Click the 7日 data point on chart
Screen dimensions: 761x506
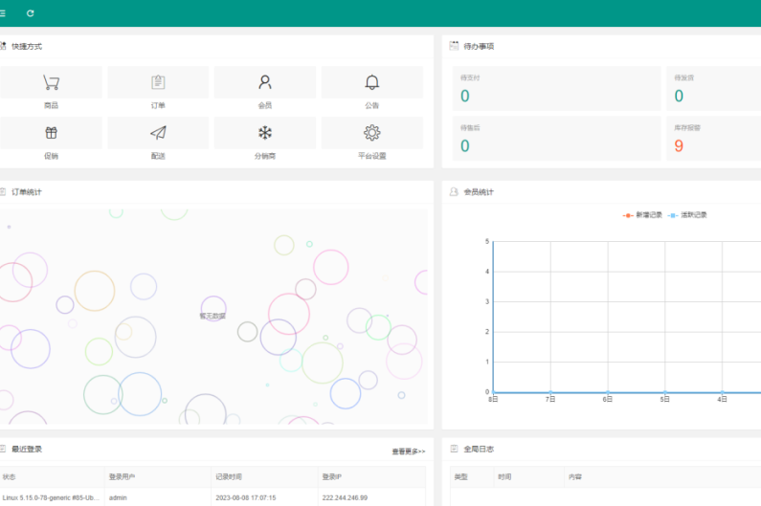[x=550, y=392]
